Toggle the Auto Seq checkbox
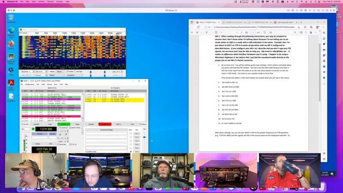This screenshot has width=343, height=193. [63, 144]
